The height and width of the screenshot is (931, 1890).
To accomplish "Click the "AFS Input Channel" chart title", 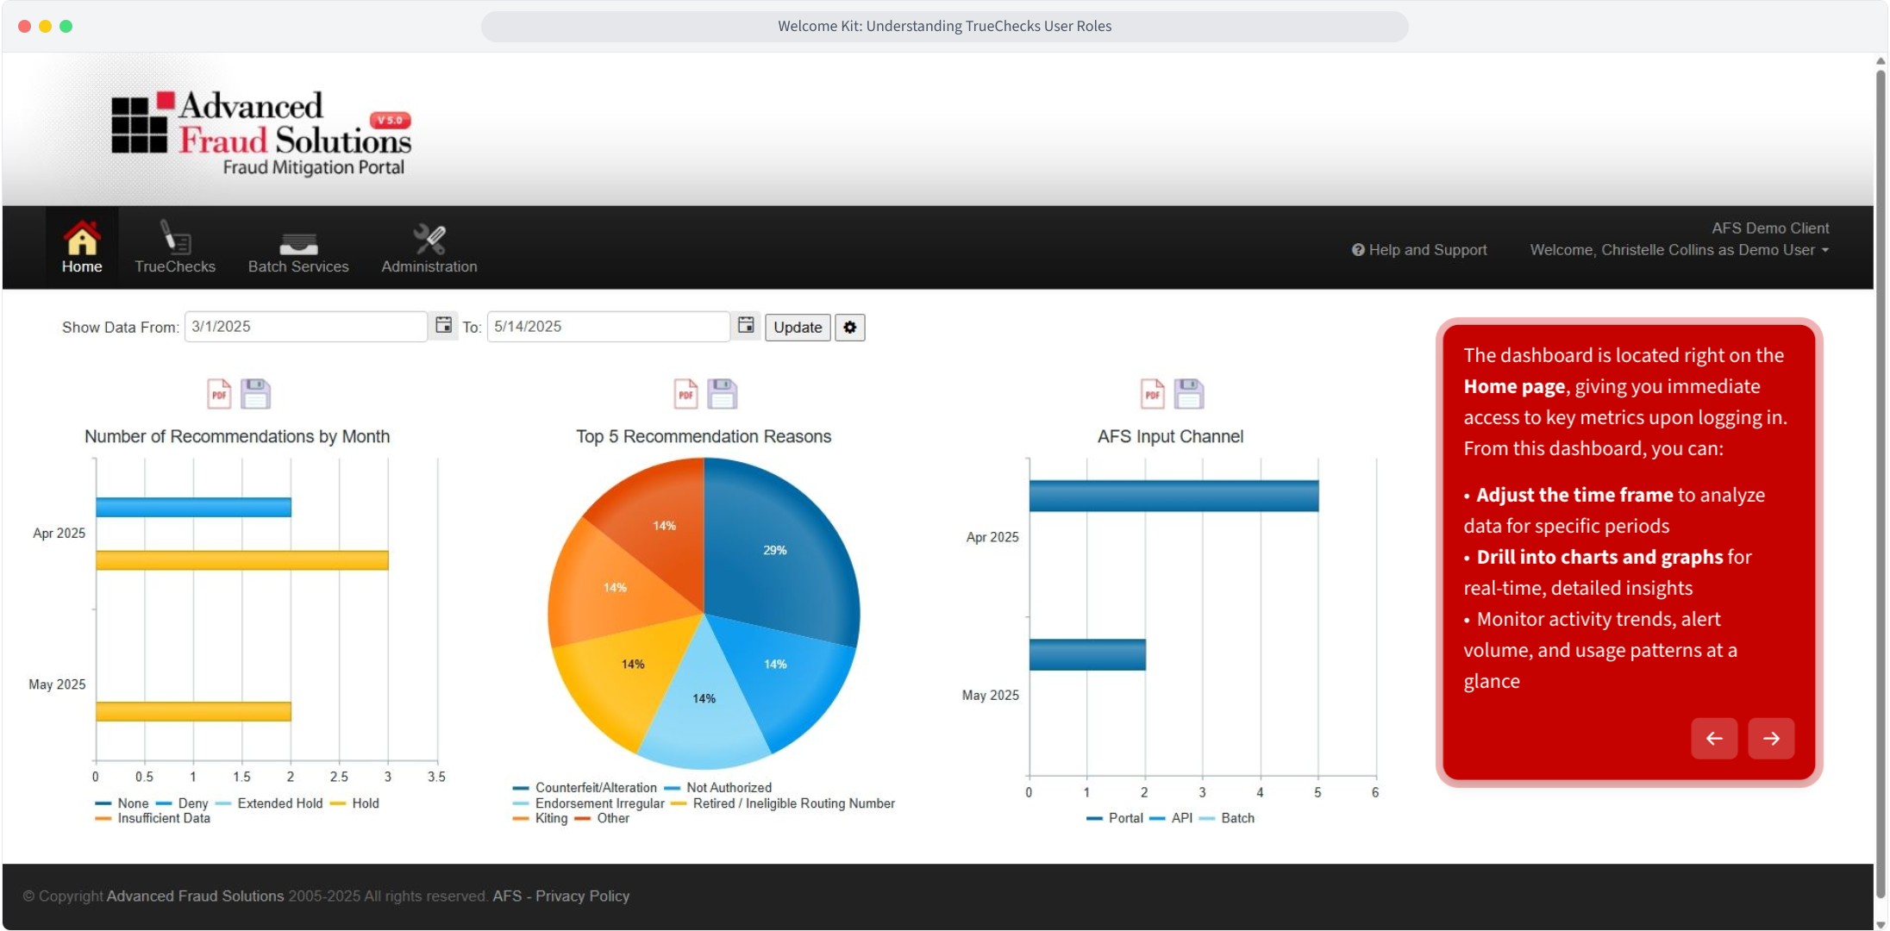I will point(1170,437).
